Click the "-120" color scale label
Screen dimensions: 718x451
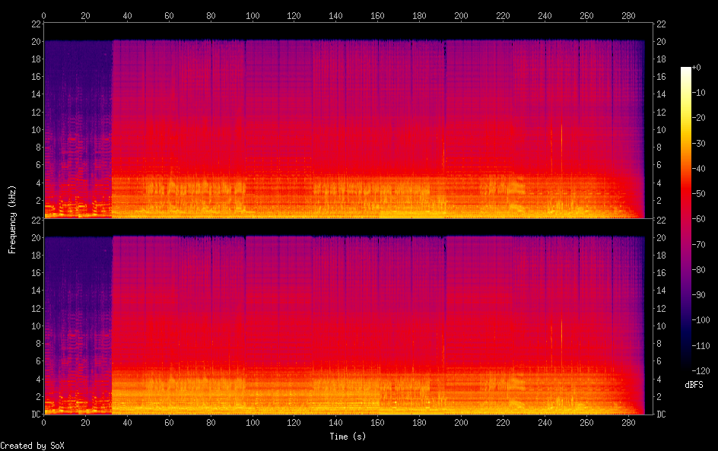point(701,371)
